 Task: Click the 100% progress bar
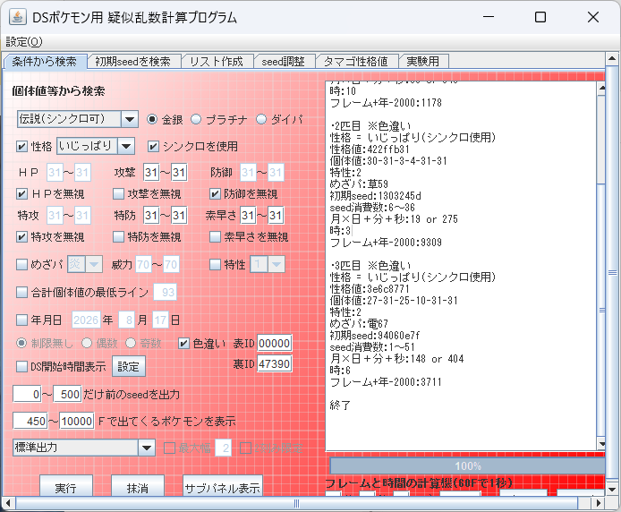coord(467,466)
